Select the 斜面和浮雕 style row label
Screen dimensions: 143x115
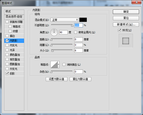coord(16,22)
